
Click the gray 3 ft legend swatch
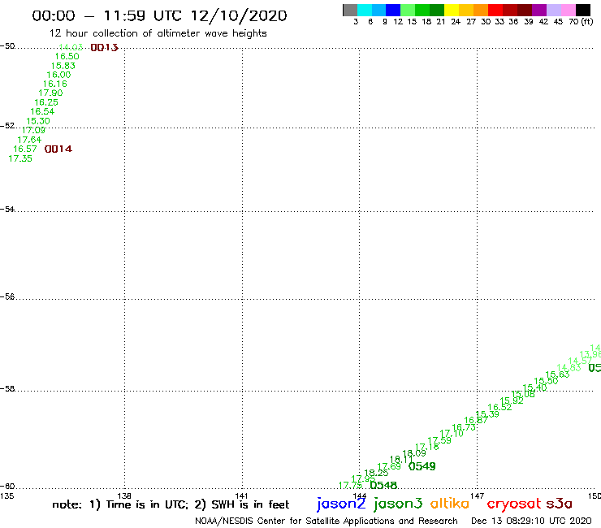point(350,10)
